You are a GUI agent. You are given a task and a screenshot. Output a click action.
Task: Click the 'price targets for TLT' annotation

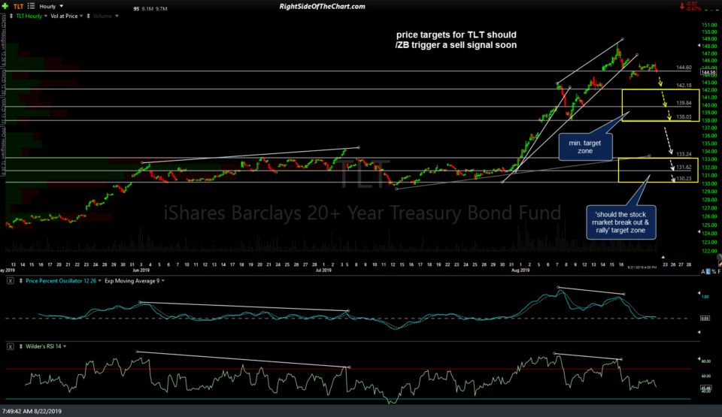[x=456, y=40]
